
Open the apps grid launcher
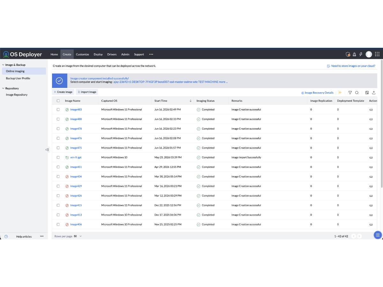pyautogui.click(x=377, y=54)
